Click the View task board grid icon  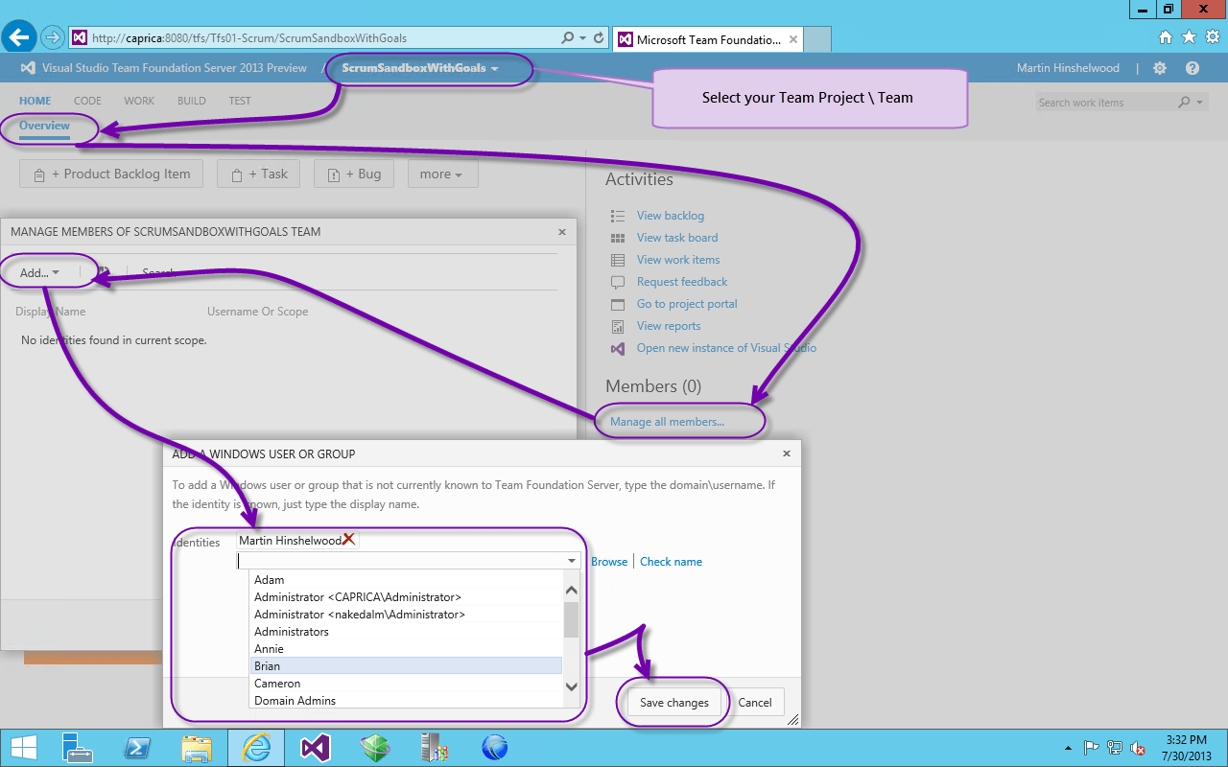(618, 238)
